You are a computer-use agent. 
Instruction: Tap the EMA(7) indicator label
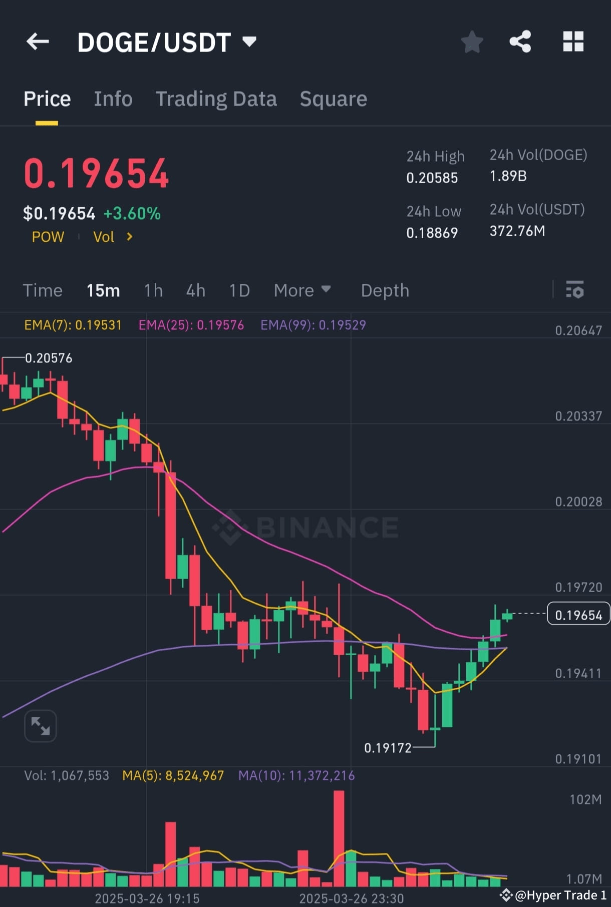pyautogui.click(x=72, y=325)
